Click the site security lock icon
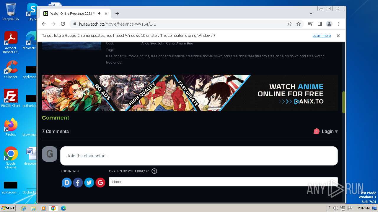 [74, 24]
